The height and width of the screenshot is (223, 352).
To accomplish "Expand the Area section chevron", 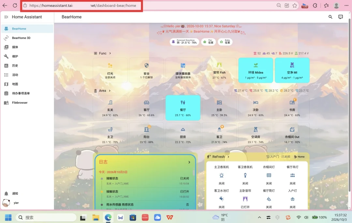I will tap(110, 91).
